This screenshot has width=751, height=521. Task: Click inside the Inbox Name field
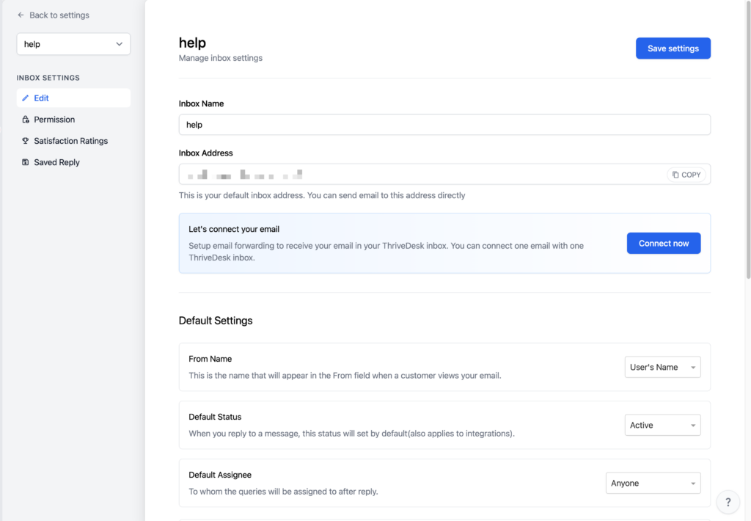(x=444, y=124)
